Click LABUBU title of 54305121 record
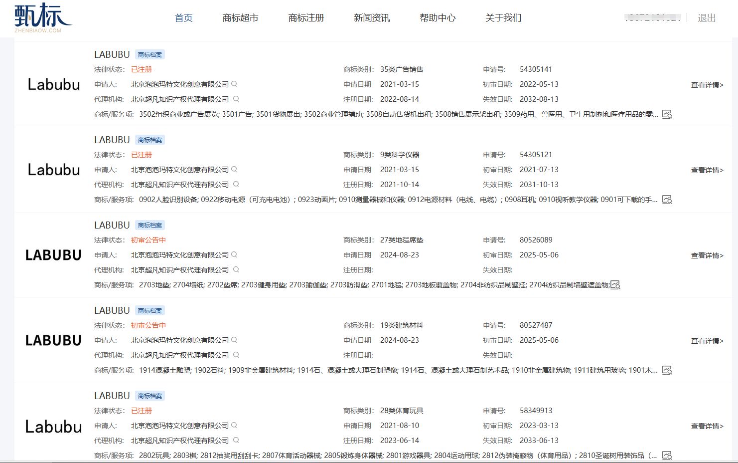 point(112,140)
